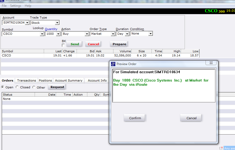The height and width of the screenshot is (150, 235).
Task: Click the Ask column header
Action: 104,51
